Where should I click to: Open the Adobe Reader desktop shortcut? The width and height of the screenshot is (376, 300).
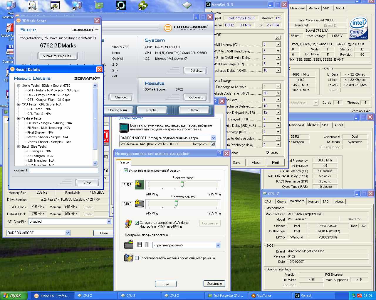[10, 28]
